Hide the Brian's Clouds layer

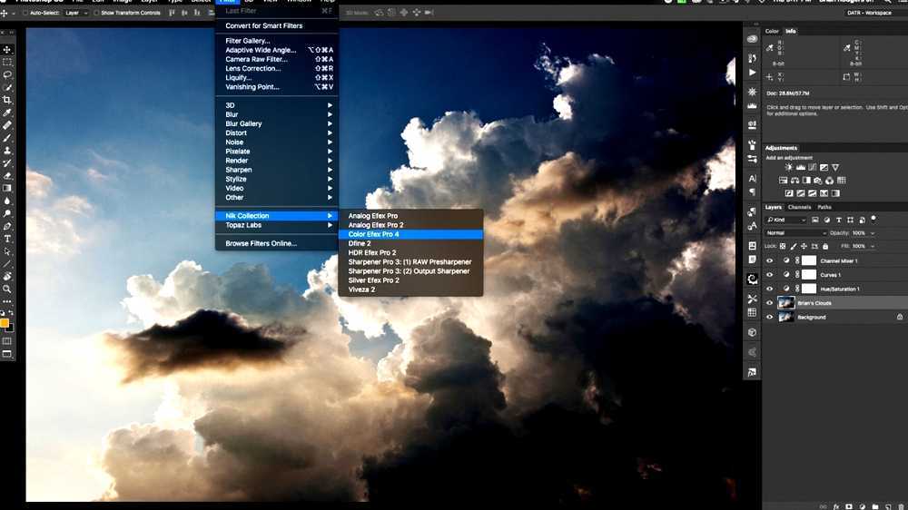tap(770, 303)
